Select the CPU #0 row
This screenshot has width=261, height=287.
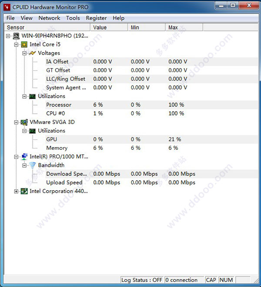(151, 113)
